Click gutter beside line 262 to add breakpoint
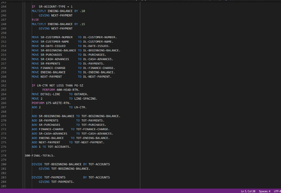This screenshot has width=281, height=193. tap(11, 85)
